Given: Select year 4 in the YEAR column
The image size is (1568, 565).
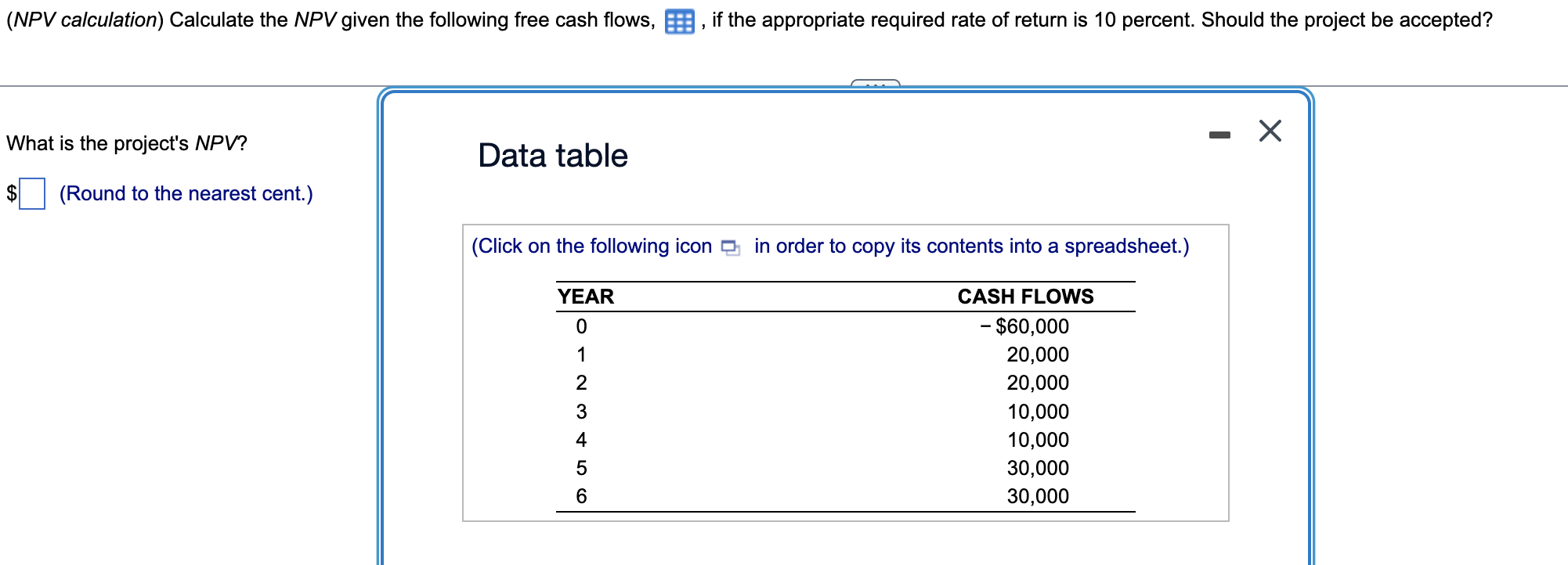Looking at the screenshot, I should pos(581,440).
